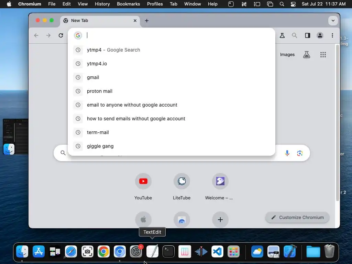Open the Window menu in the menu bar
This screenshot has height=264, width=352.
192,4
